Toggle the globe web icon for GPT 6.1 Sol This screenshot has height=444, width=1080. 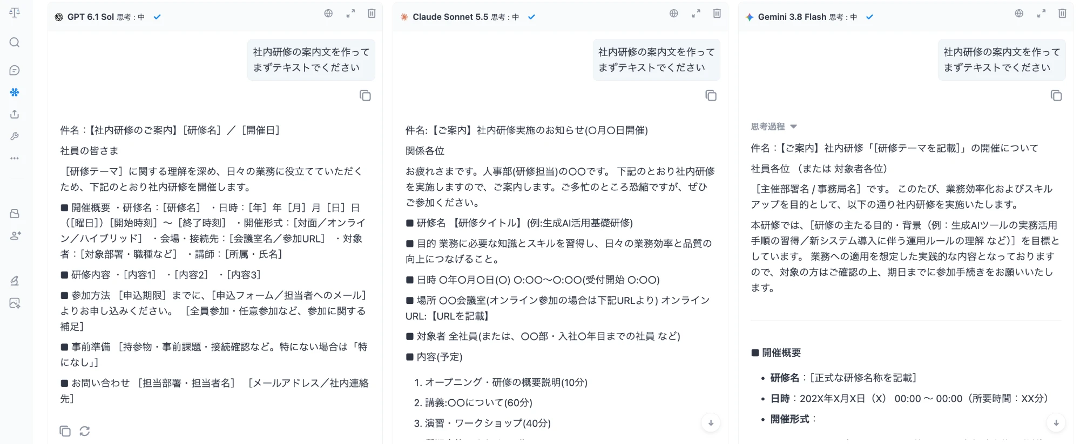click(x=328, y=13)
